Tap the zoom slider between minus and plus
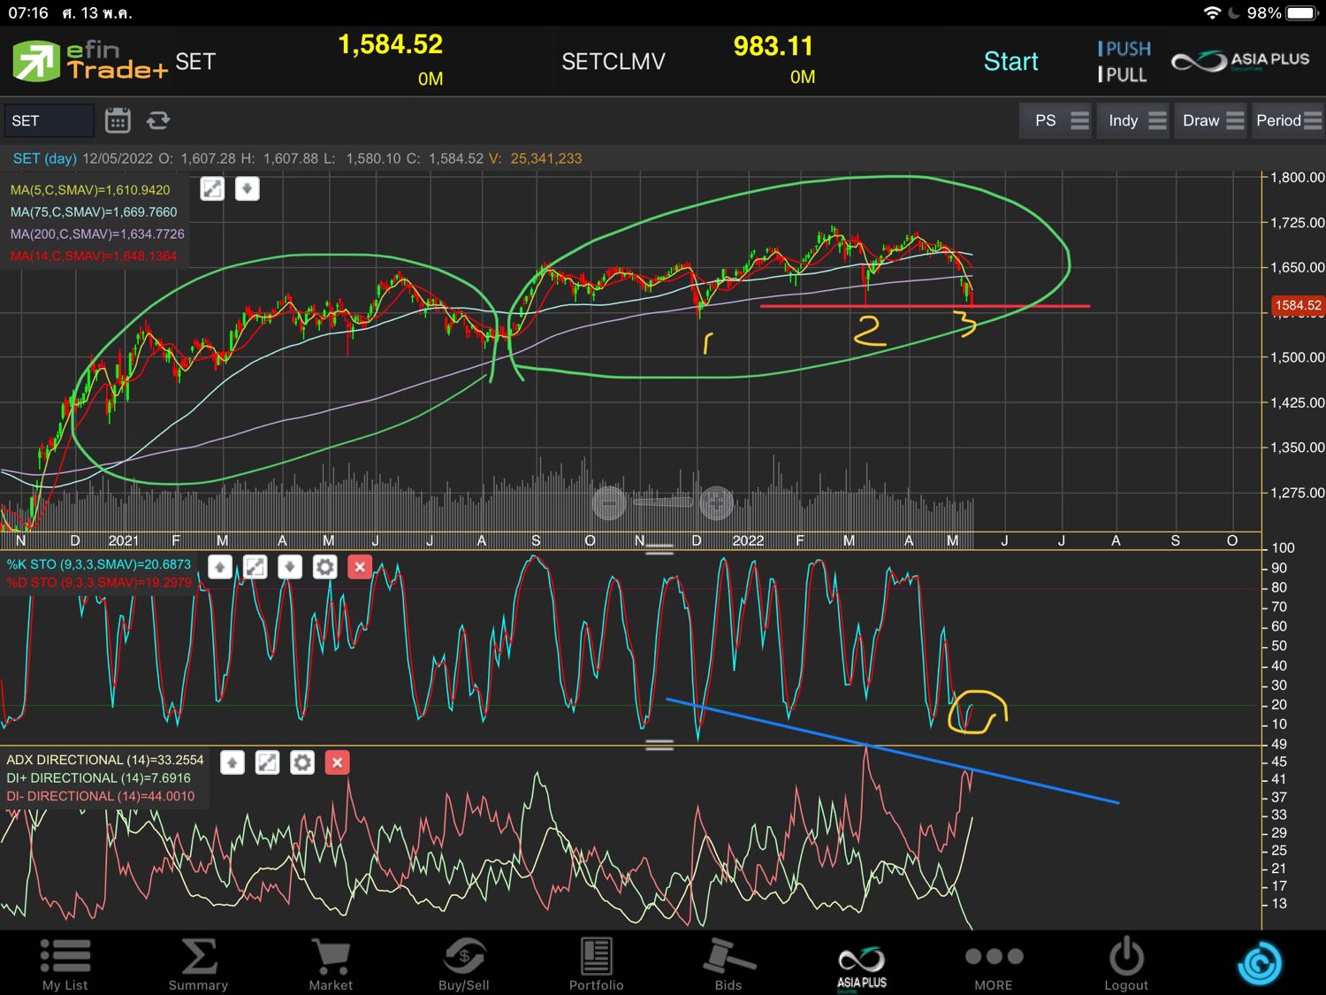The height and width of the screenshot is (995, 1326). click(662, 502)
